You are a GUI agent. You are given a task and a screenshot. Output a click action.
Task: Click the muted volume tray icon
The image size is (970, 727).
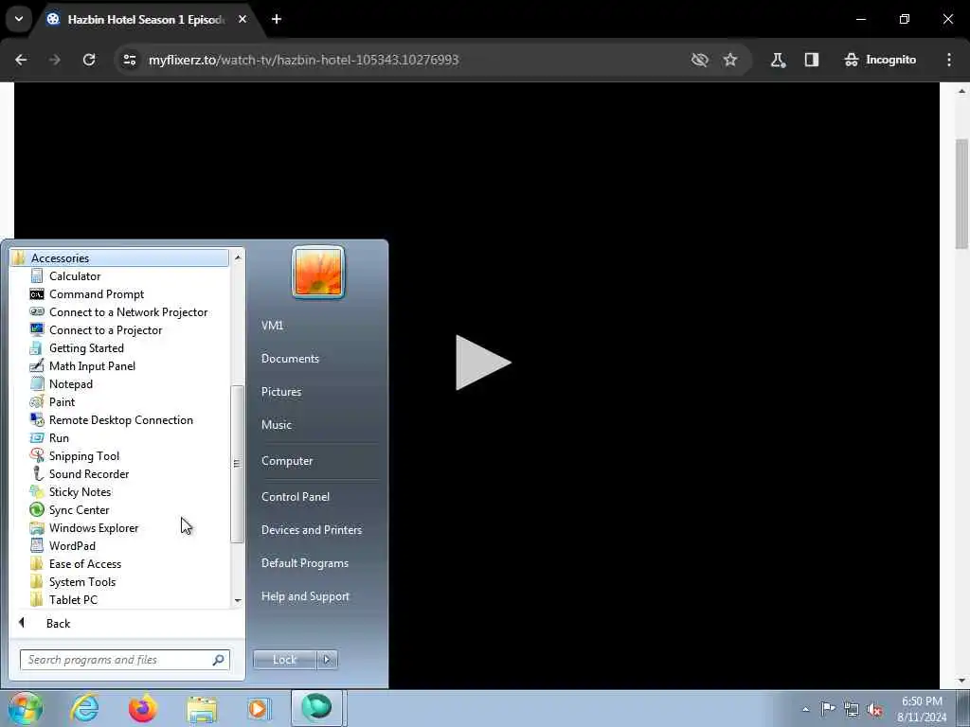pos(874,709)
